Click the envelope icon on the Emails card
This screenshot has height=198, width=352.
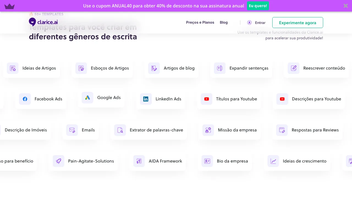(x=72, y=130)
